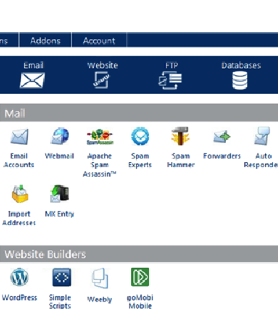Launch the WordPress installer icon
This screenshot has height=310, width=278.
pyautogui.click(x=19, y=277)
